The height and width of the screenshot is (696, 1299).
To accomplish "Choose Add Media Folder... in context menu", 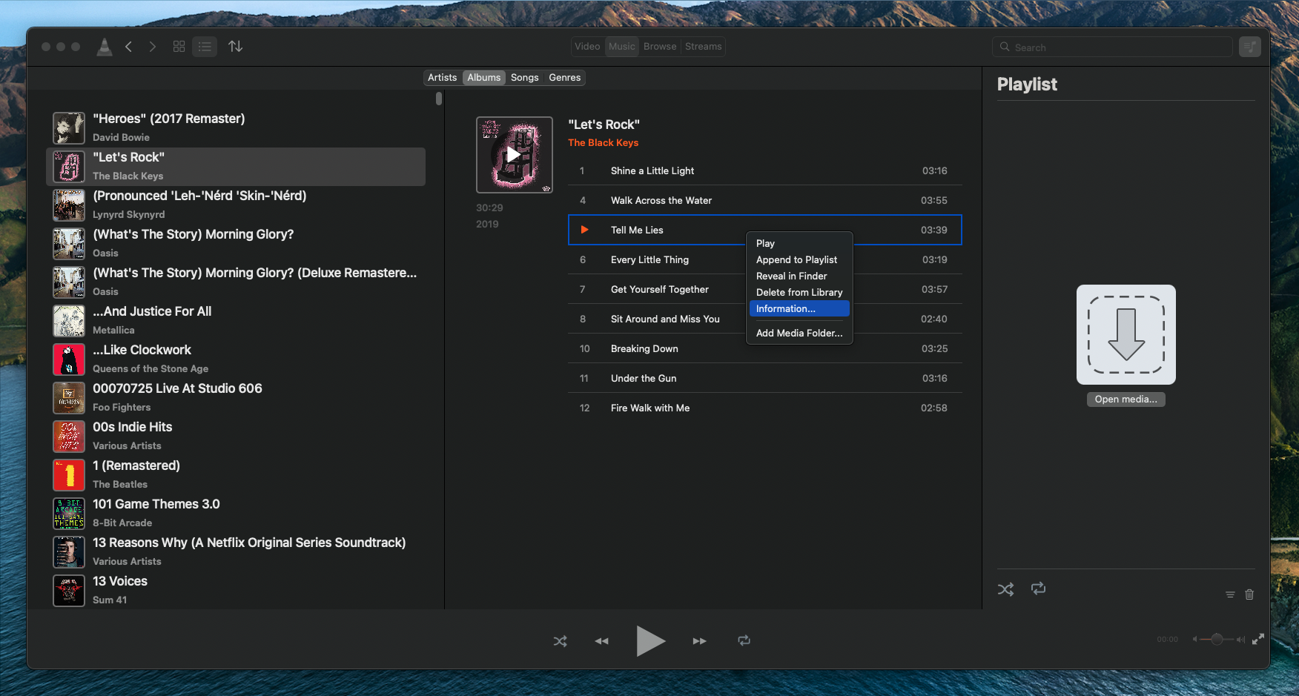I will pos(799,333).
